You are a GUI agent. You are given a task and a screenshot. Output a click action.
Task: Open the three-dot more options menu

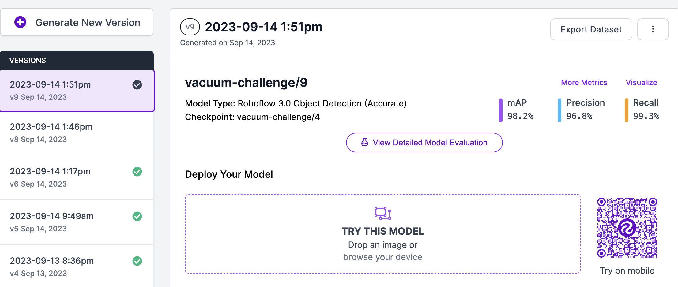[653, 29]
